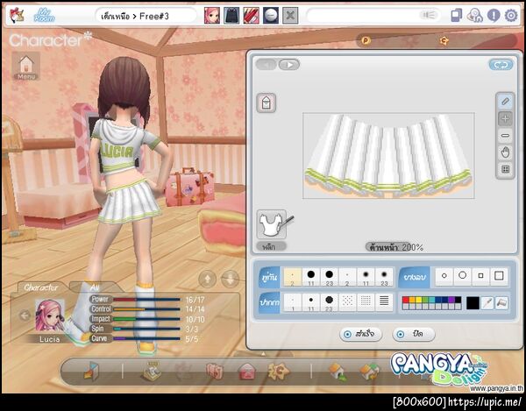Click the ปิด close button
The width and height of the screenshot is (526, 411).
pos(414,334)
